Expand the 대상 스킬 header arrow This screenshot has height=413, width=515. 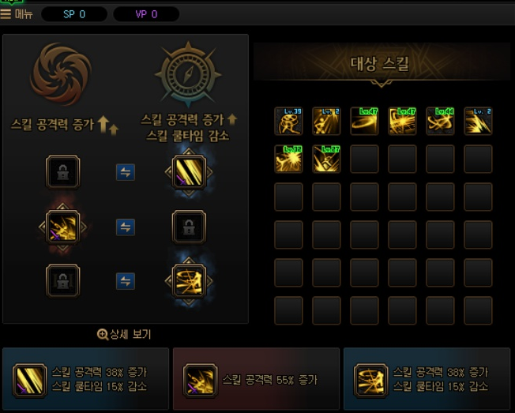381,84
